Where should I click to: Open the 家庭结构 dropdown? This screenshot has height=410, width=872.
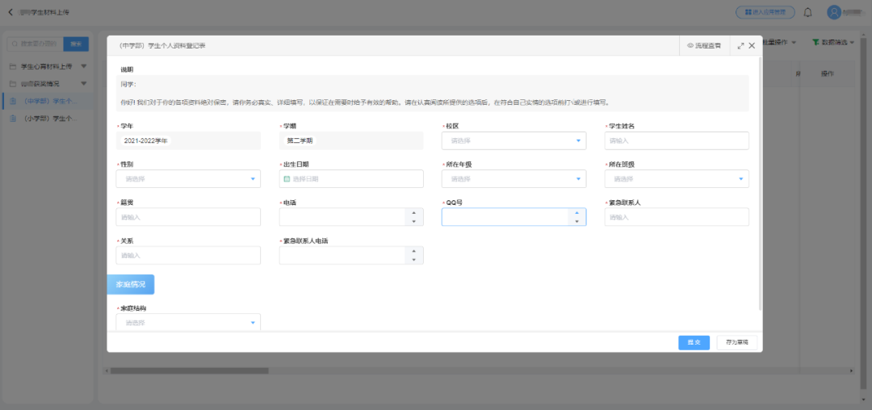pyautogui.click(x=188, y=322)
